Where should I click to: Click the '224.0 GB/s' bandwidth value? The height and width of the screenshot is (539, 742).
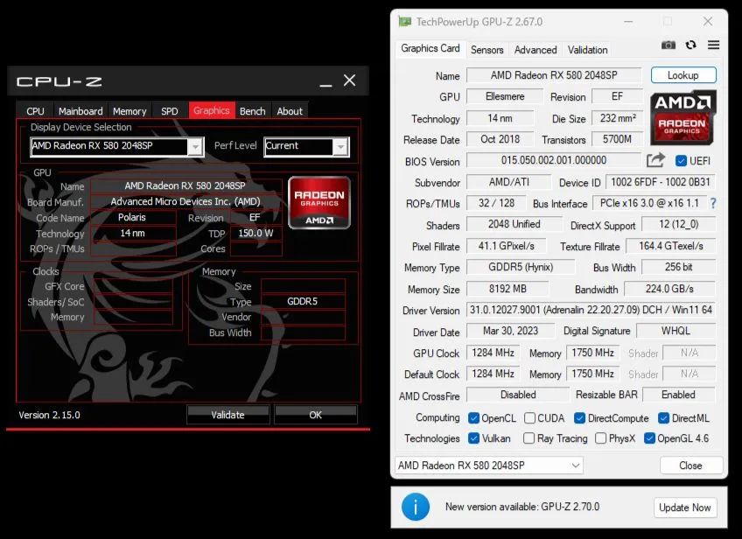click(669, 289)
